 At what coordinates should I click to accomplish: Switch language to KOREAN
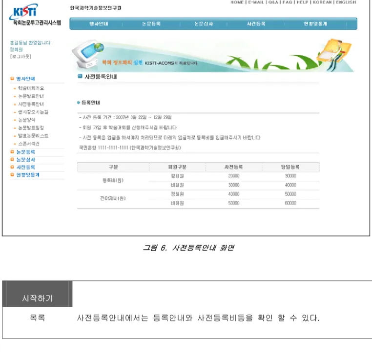(322, 2)
